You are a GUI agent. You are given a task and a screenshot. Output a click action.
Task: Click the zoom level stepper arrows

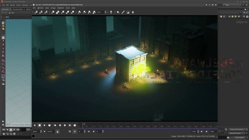105,12
